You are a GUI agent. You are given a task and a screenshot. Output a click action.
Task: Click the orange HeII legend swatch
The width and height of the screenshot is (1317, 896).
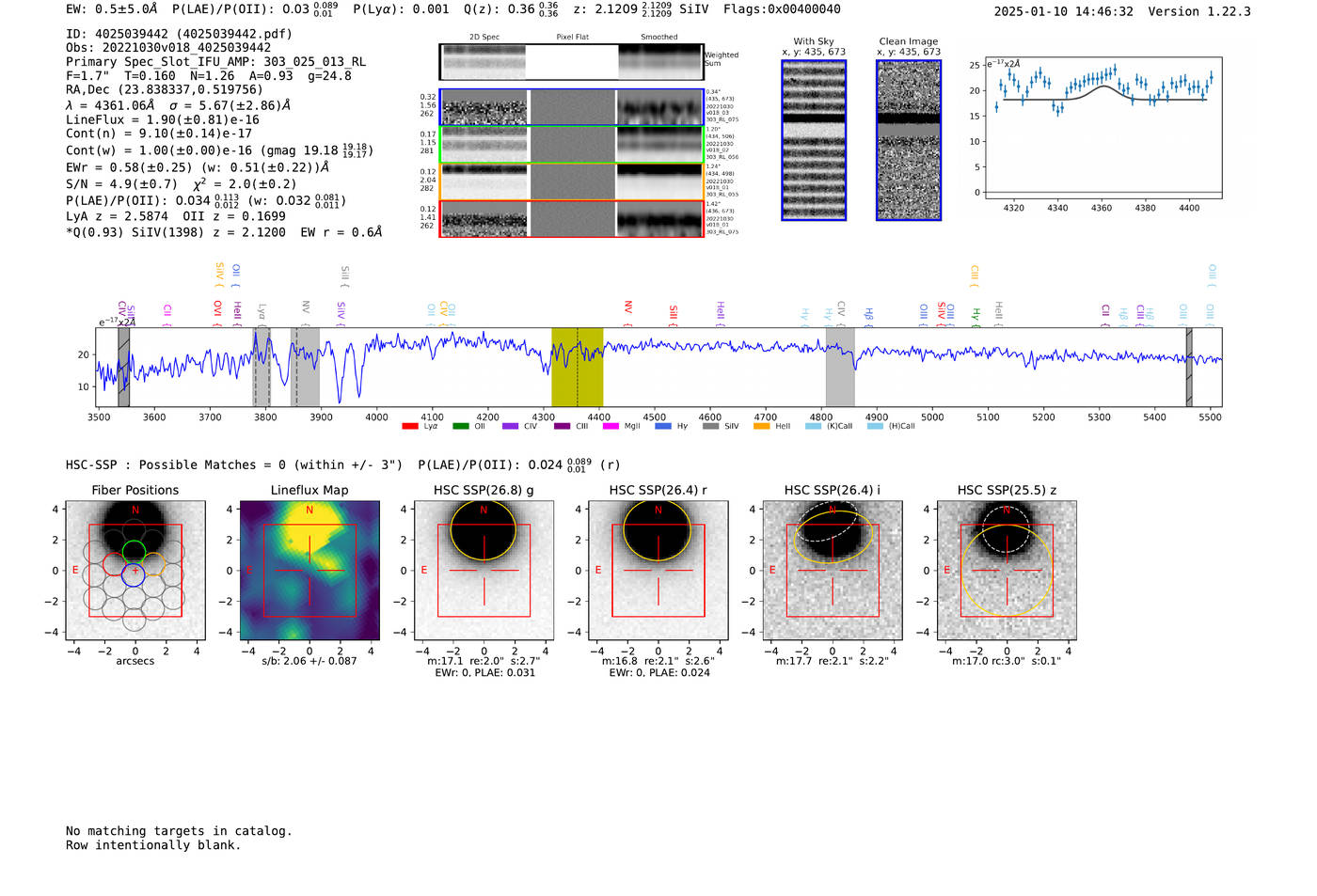[761, 426]
